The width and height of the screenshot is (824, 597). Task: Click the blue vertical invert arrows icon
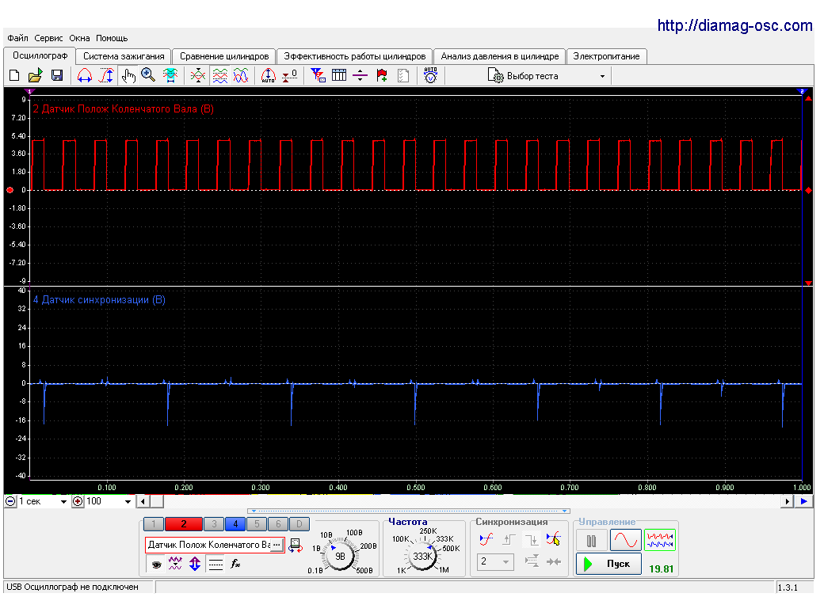pyautogui.click(x=195, y=565)
